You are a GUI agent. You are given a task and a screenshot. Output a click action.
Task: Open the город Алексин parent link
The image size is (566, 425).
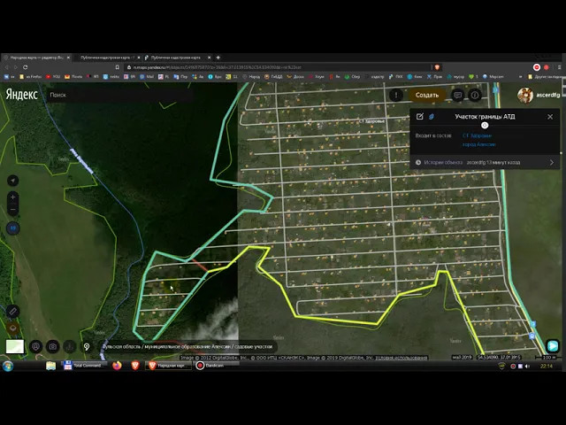(x=479, y=144)
